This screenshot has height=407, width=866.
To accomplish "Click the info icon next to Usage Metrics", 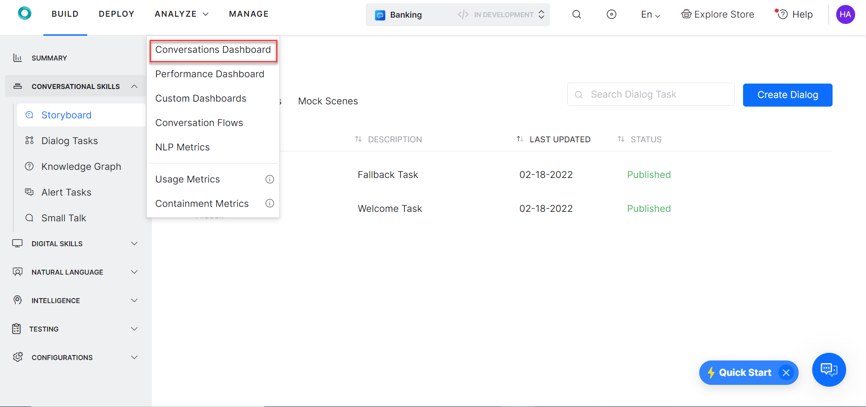I will (270, 179).
